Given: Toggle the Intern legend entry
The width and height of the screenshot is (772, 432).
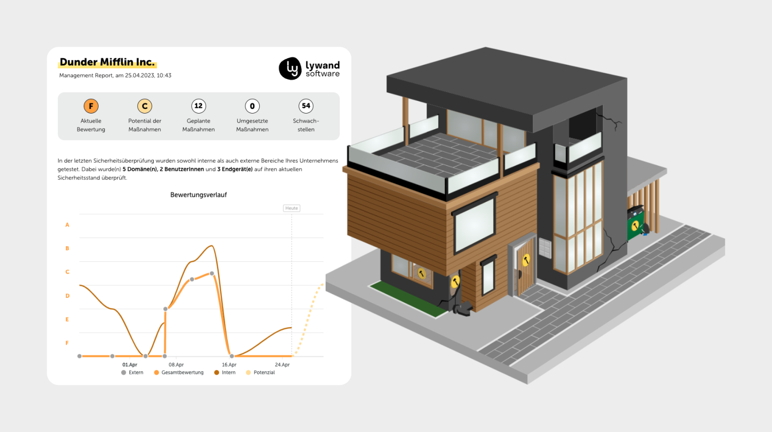Looking at the screenshot, I should (225, 373).
